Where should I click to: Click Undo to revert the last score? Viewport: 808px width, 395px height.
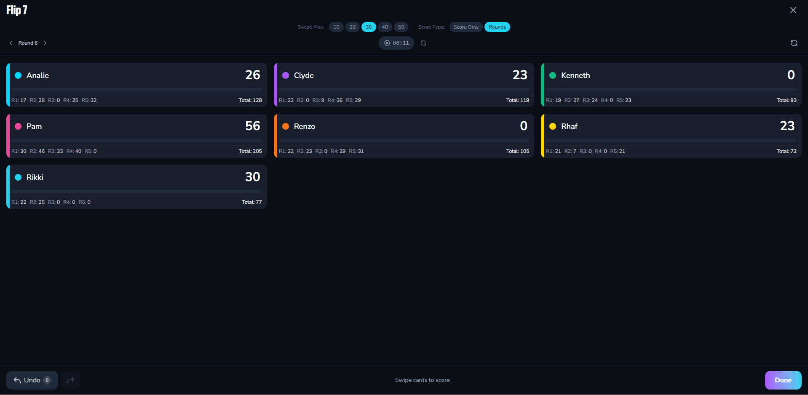[32, 380]
